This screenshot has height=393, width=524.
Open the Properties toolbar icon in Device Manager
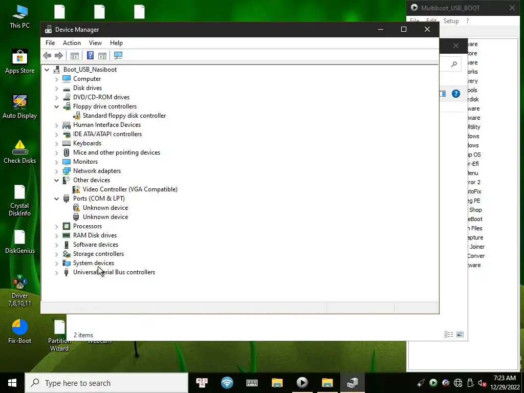click(x=75, y=55)
